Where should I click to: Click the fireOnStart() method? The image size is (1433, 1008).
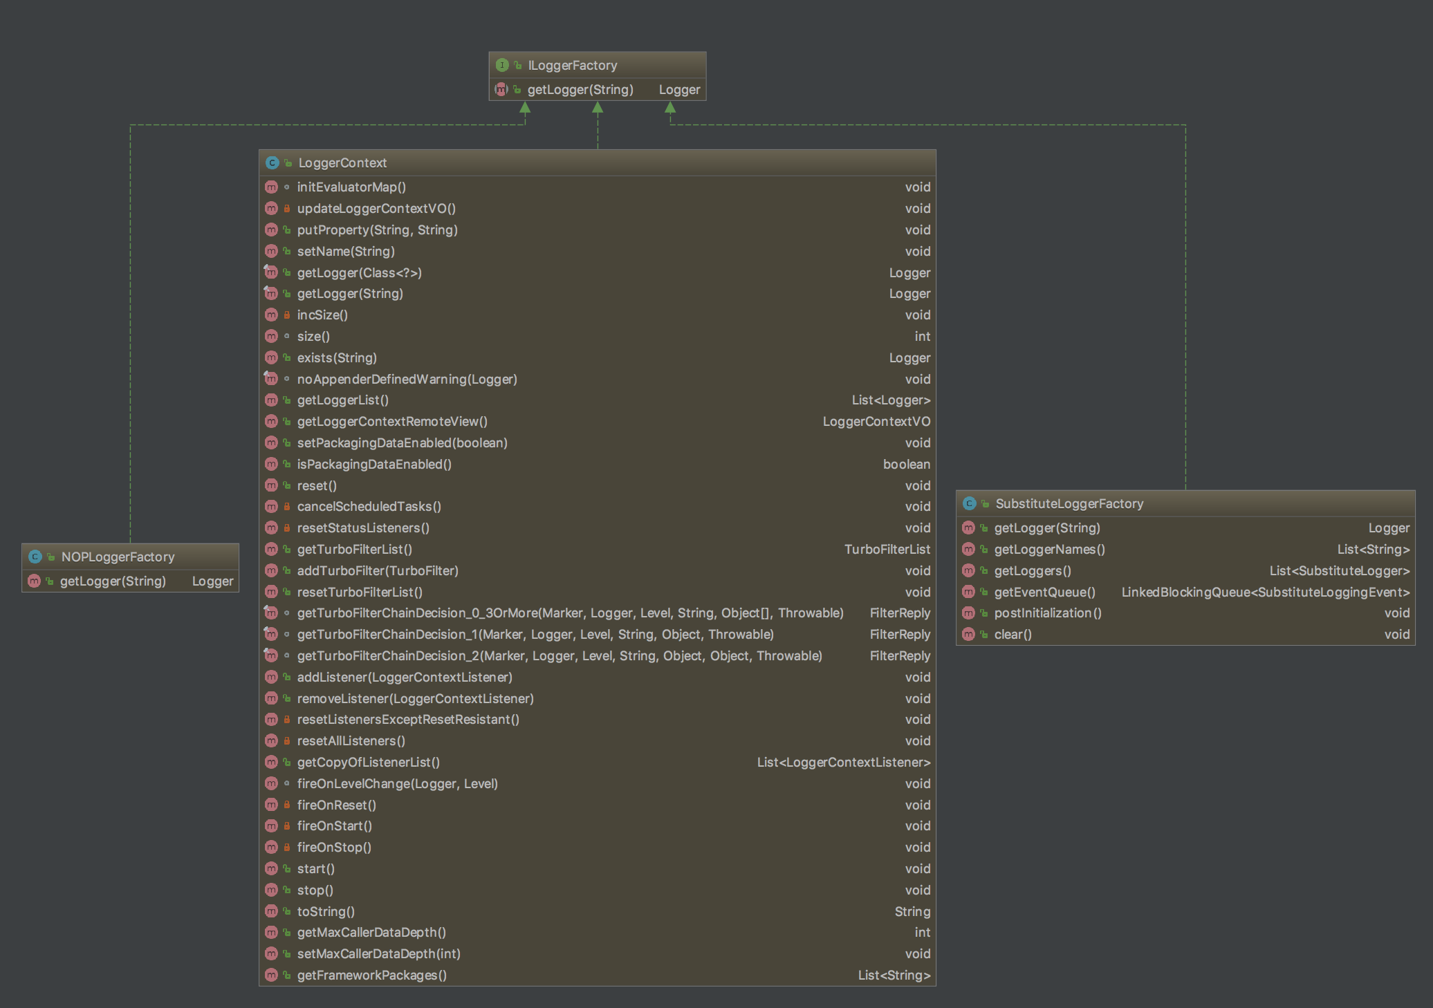335,825
